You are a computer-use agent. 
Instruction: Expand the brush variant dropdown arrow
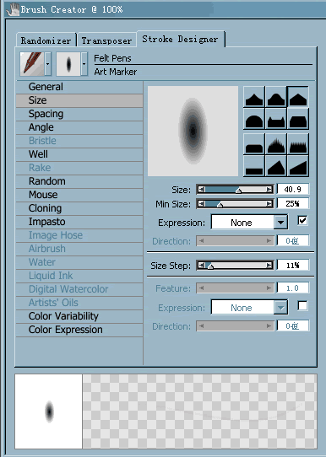coord(84,64)
